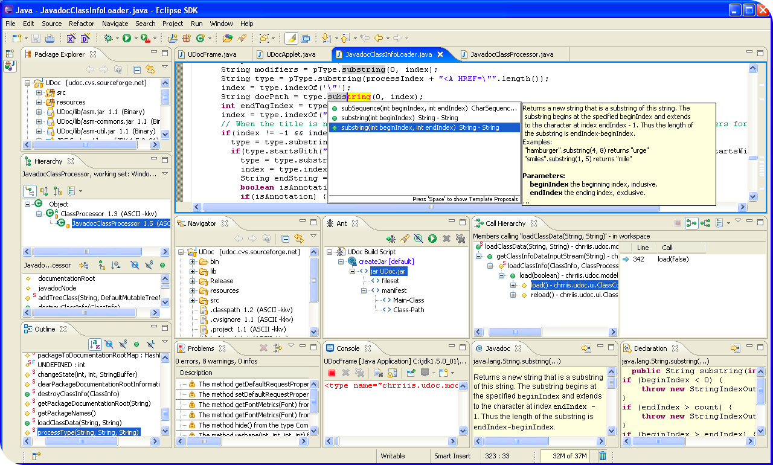Click the Show Source of Selected Element icon

[x=306, y=38]
